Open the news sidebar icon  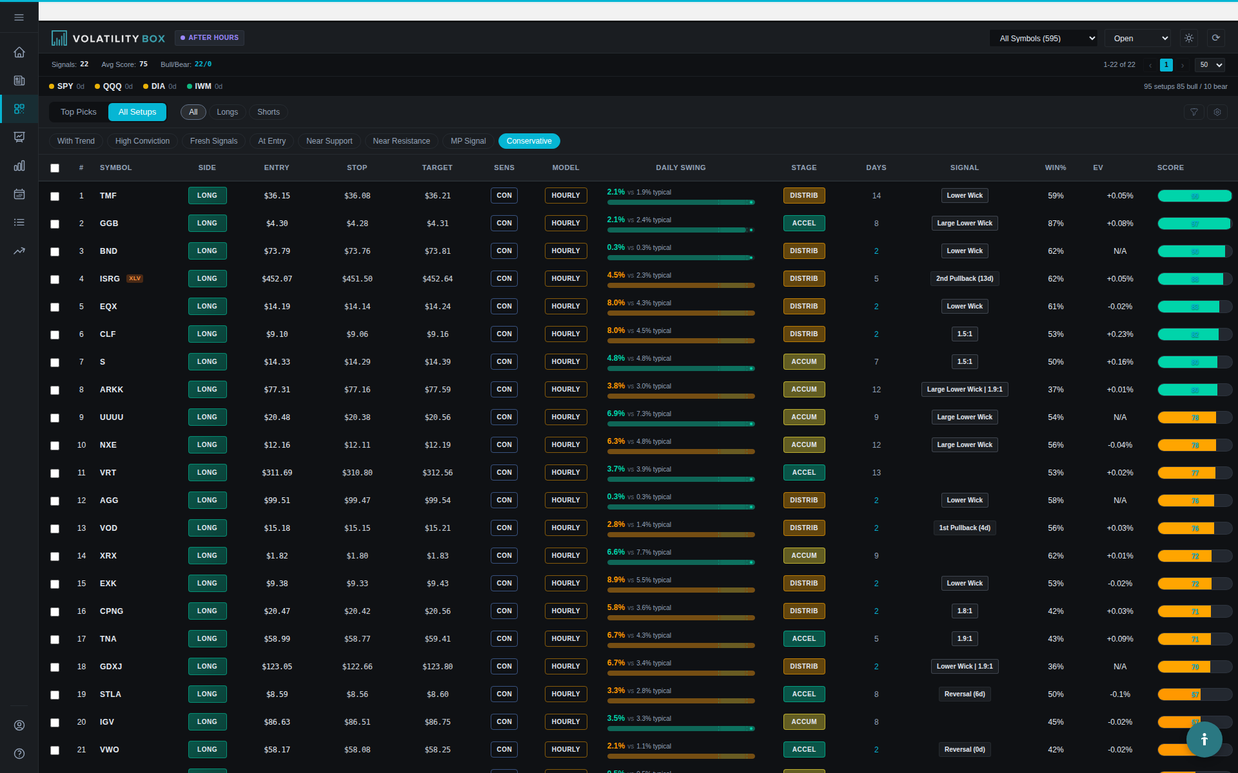point(19,81)
